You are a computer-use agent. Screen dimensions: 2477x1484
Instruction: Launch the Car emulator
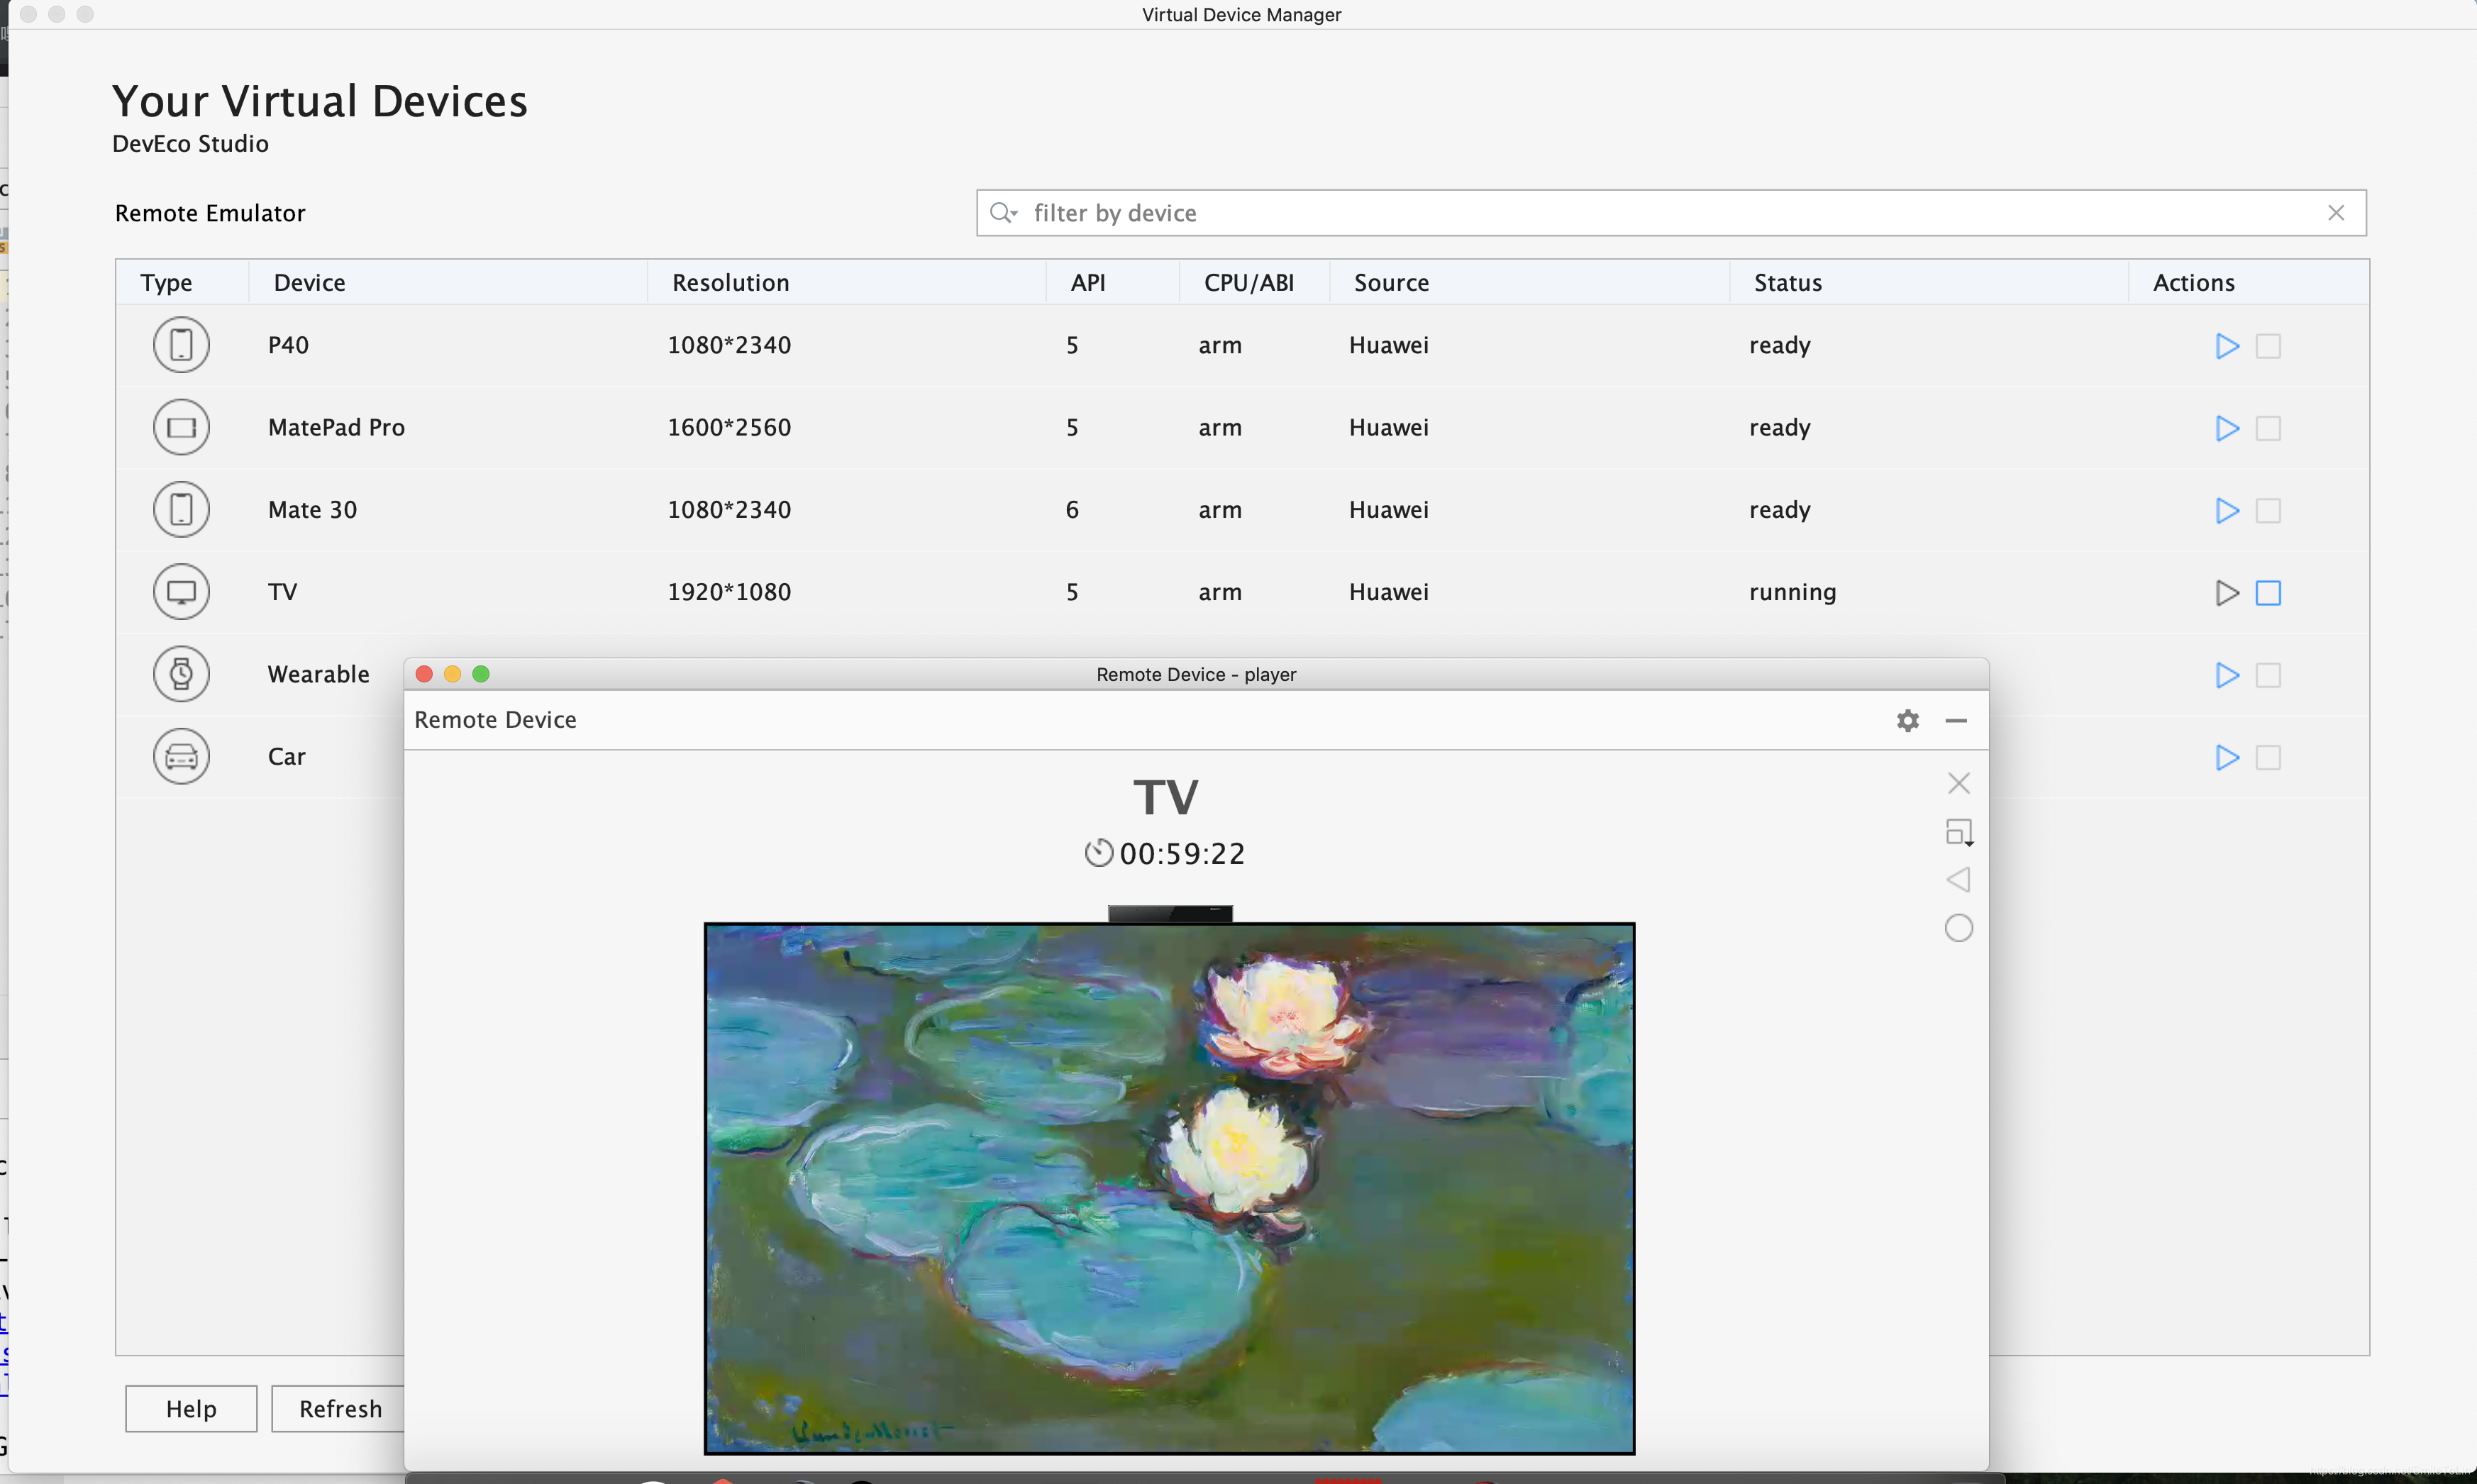(x=2226, y=757)
